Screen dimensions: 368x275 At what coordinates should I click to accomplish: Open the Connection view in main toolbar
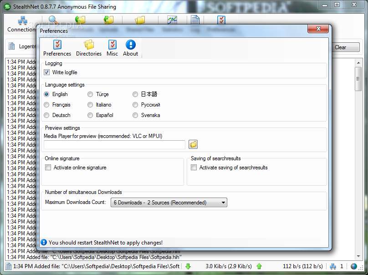[x=21, y=24]
